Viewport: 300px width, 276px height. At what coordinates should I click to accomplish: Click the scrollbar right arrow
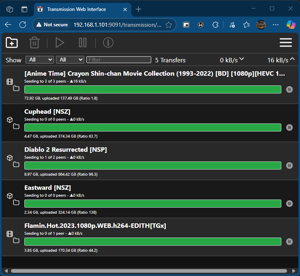pyautogui.click(x=294, y=271)
